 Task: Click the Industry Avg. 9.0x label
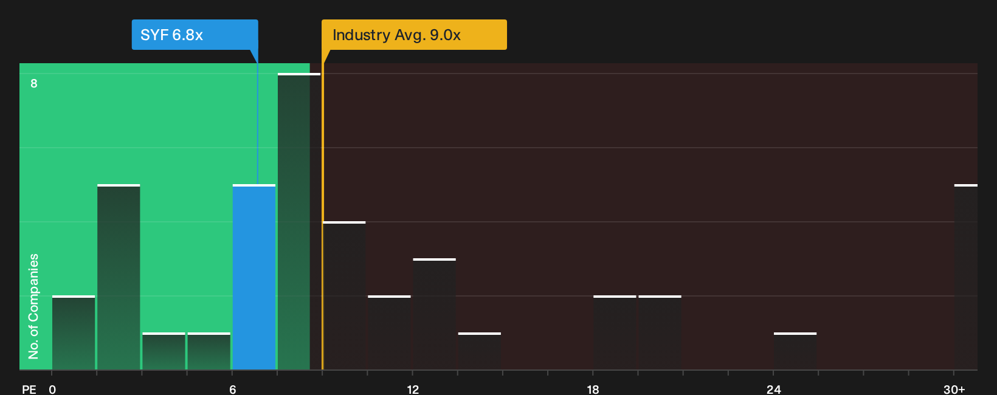414,35
